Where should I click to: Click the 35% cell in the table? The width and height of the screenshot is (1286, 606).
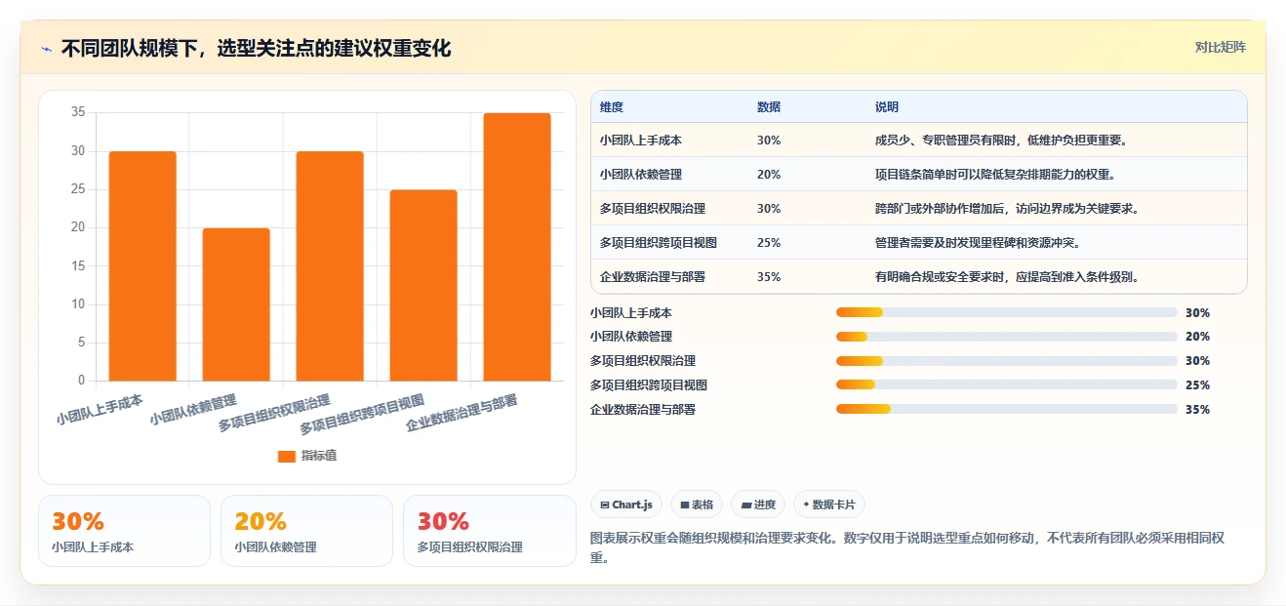coord(769,277)
